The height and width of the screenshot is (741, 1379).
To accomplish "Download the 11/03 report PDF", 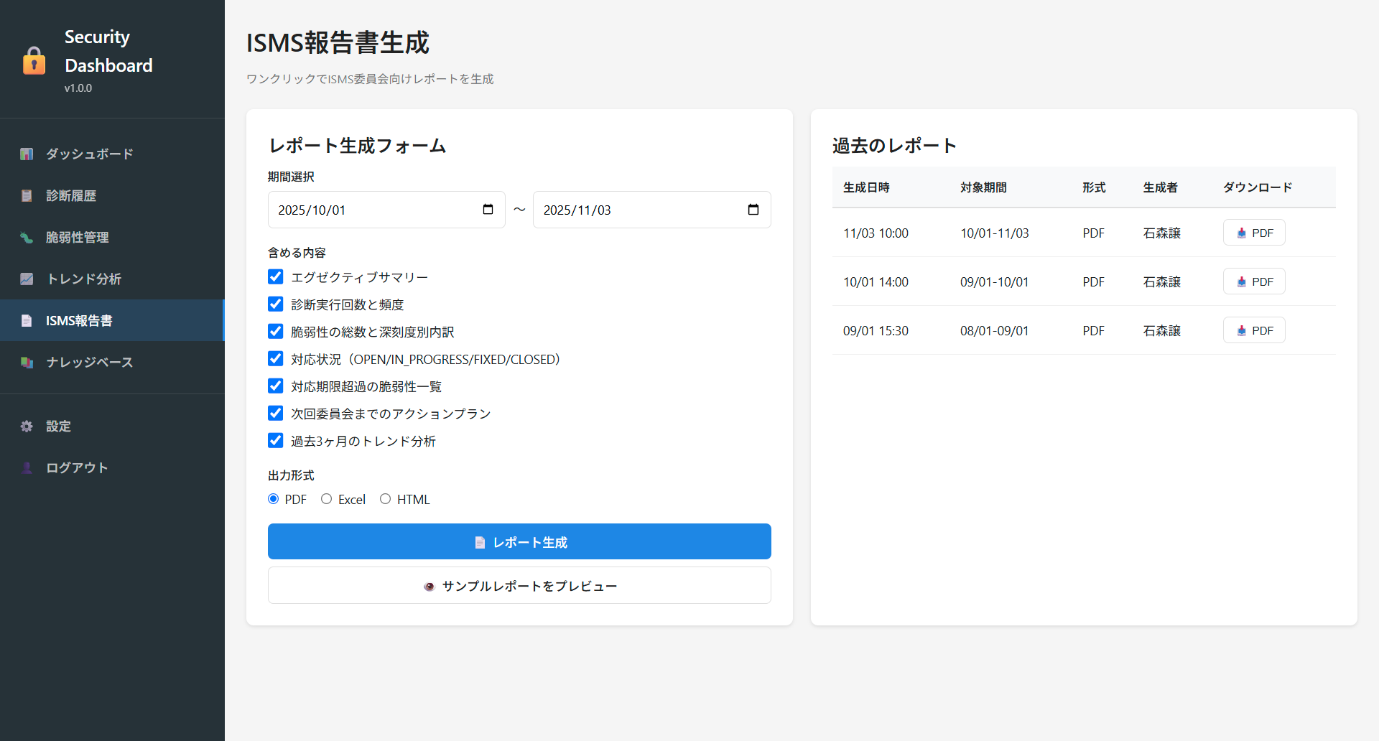I will point(1254,232).
